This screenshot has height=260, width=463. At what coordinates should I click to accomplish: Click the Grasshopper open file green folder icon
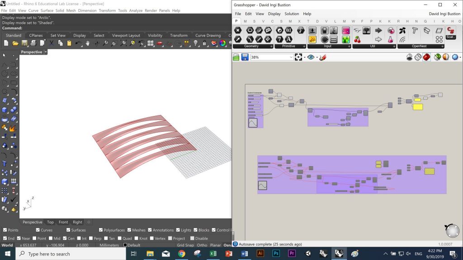236,57
